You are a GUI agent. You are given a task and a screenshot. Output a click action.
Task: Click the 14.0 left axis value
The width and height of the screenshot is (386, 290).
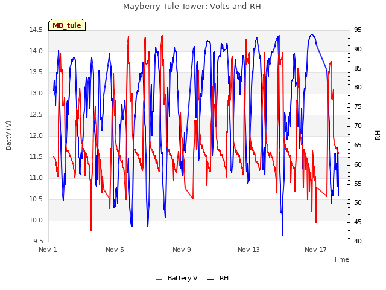pos(36,51)
